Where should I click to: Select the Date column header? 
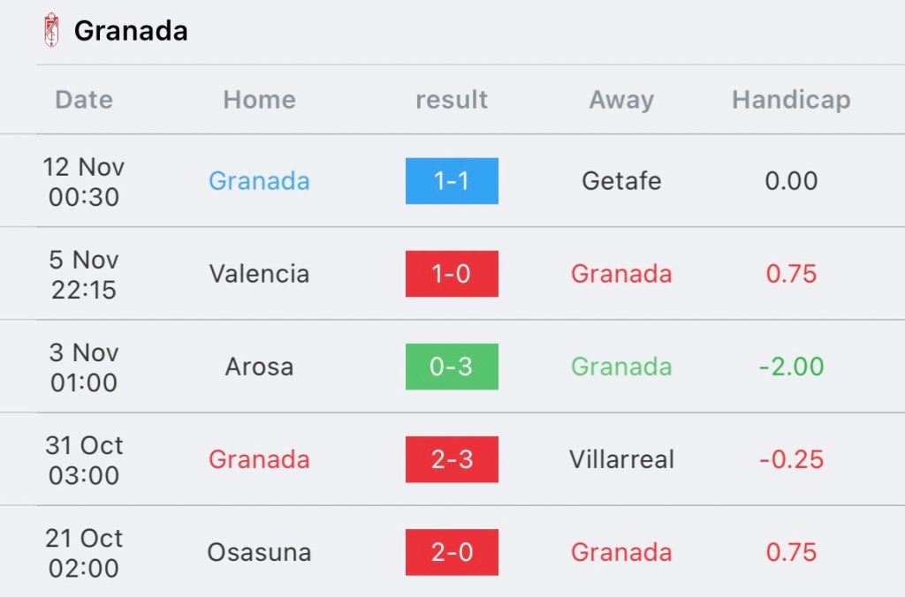pos(84,100)
